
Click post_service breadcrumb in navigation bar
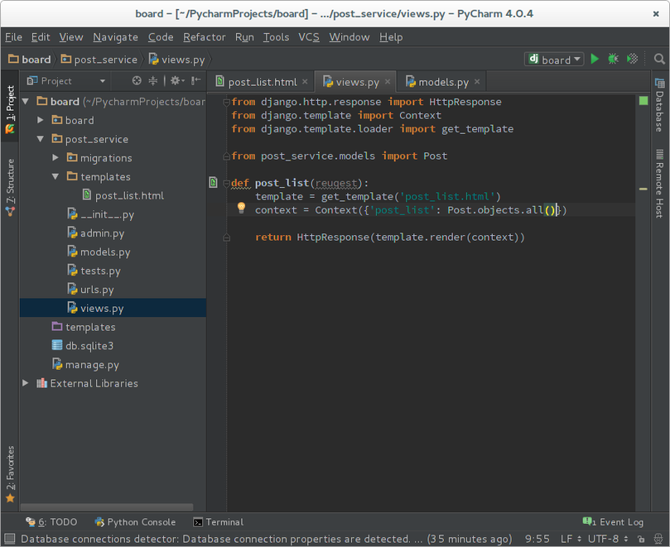point(99,60)
